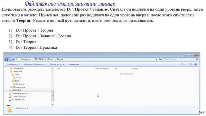Expand the arrow after HPDOCS (D:) in breadcrumb

tap(46, 59)
